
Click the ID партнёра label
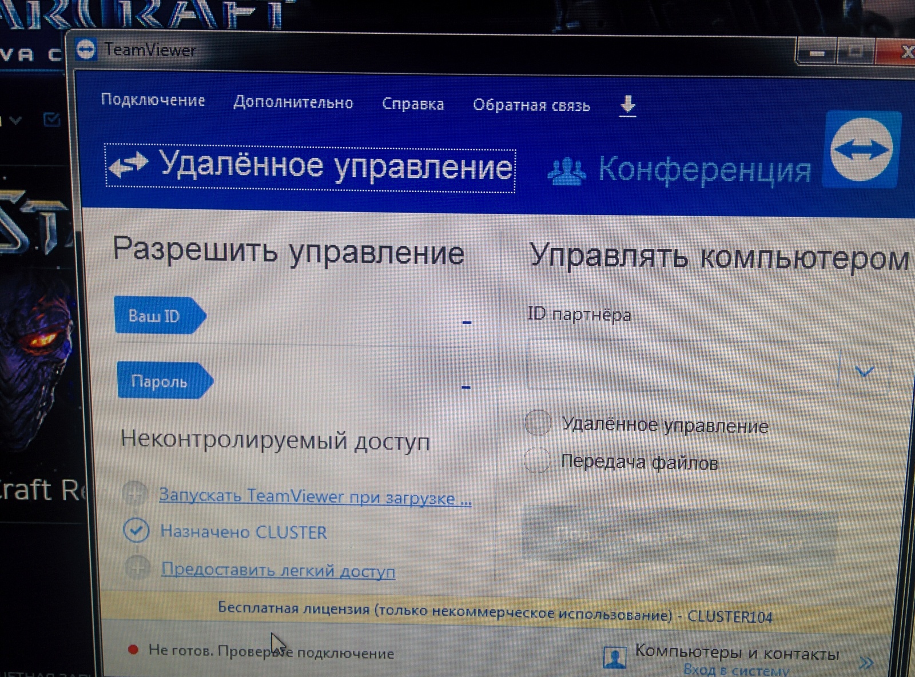pyautogui.click(x=579, y=314)
